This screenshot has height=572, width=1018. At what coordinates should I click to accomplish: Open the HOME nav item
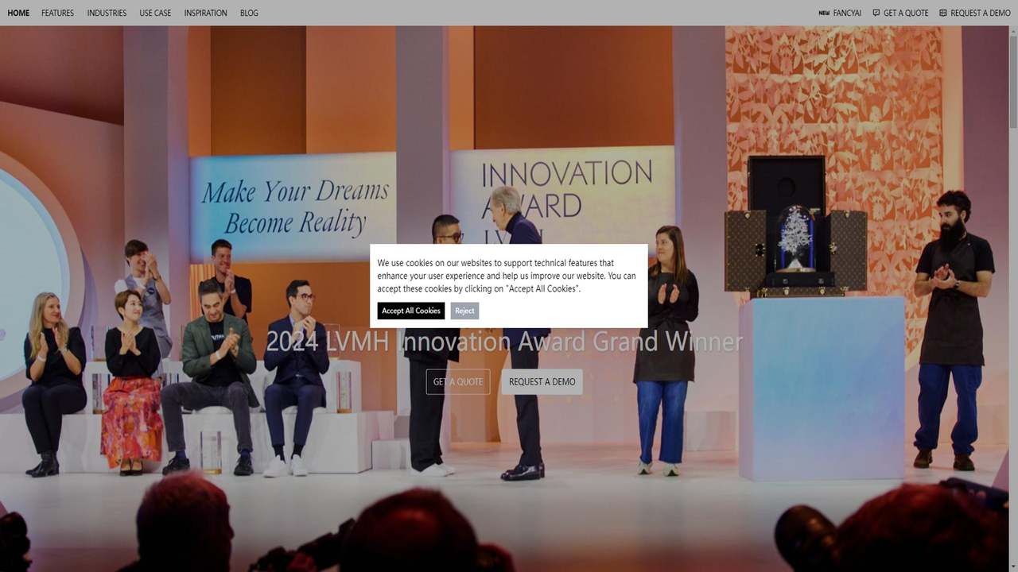click(18, 13)
